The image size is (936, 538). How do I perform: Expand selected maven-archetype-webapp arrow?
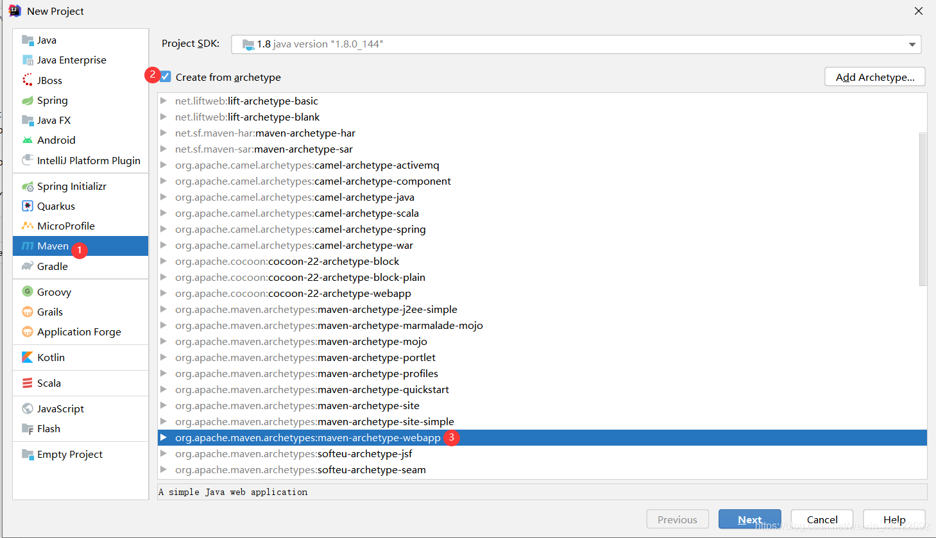tap(164, 437)
